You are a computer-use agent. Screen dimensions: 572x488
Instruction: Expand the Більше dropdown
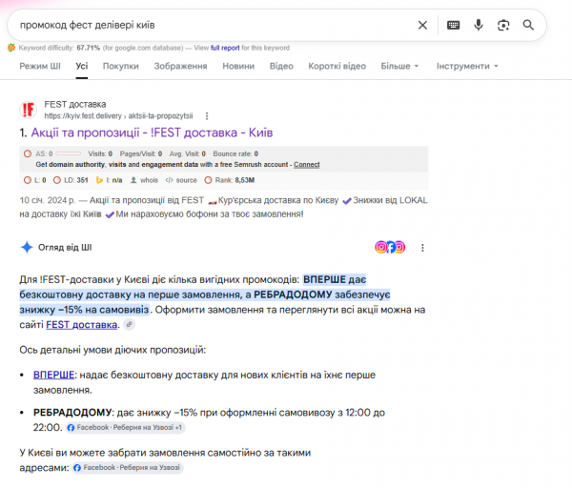[399, 66]
